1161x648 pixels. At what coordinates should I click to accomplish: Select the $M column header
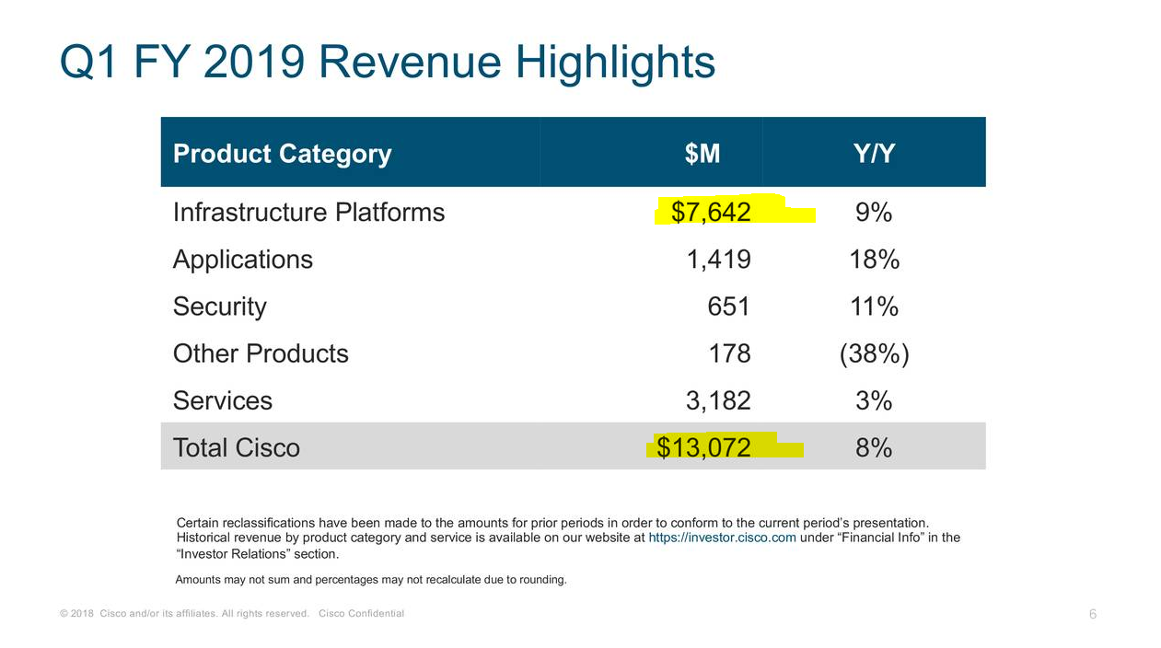click(x=702, y=154)
